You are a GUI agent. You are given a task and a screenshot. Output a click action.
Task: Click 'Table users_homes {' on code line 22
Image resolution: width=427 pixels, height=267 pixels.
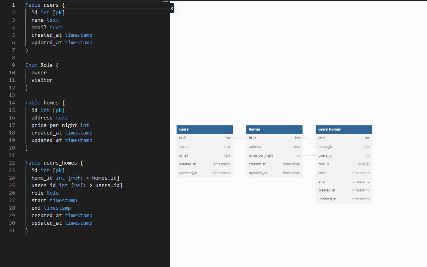54,163
